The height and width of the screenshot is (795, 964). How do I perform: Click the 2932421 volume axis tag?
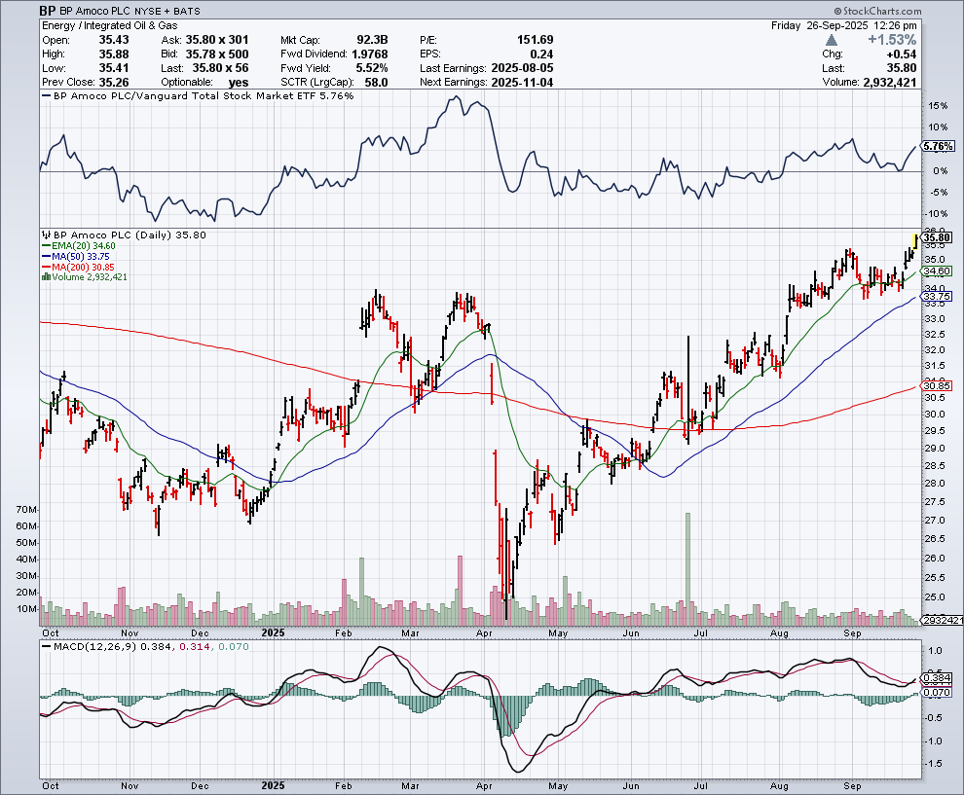coord(941,620)
